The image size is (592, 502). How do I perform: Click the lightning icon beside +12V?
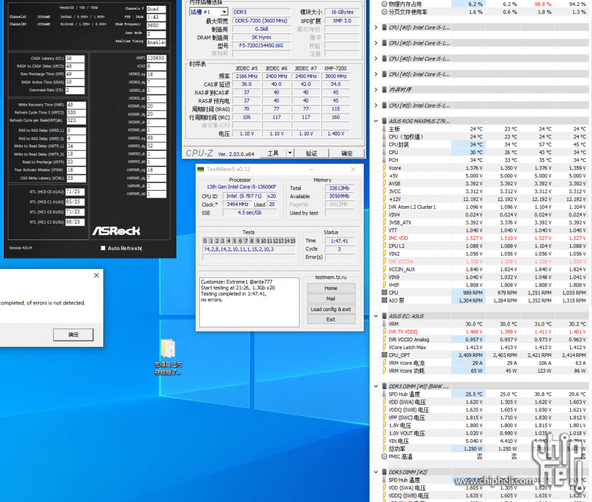point(384,199)
